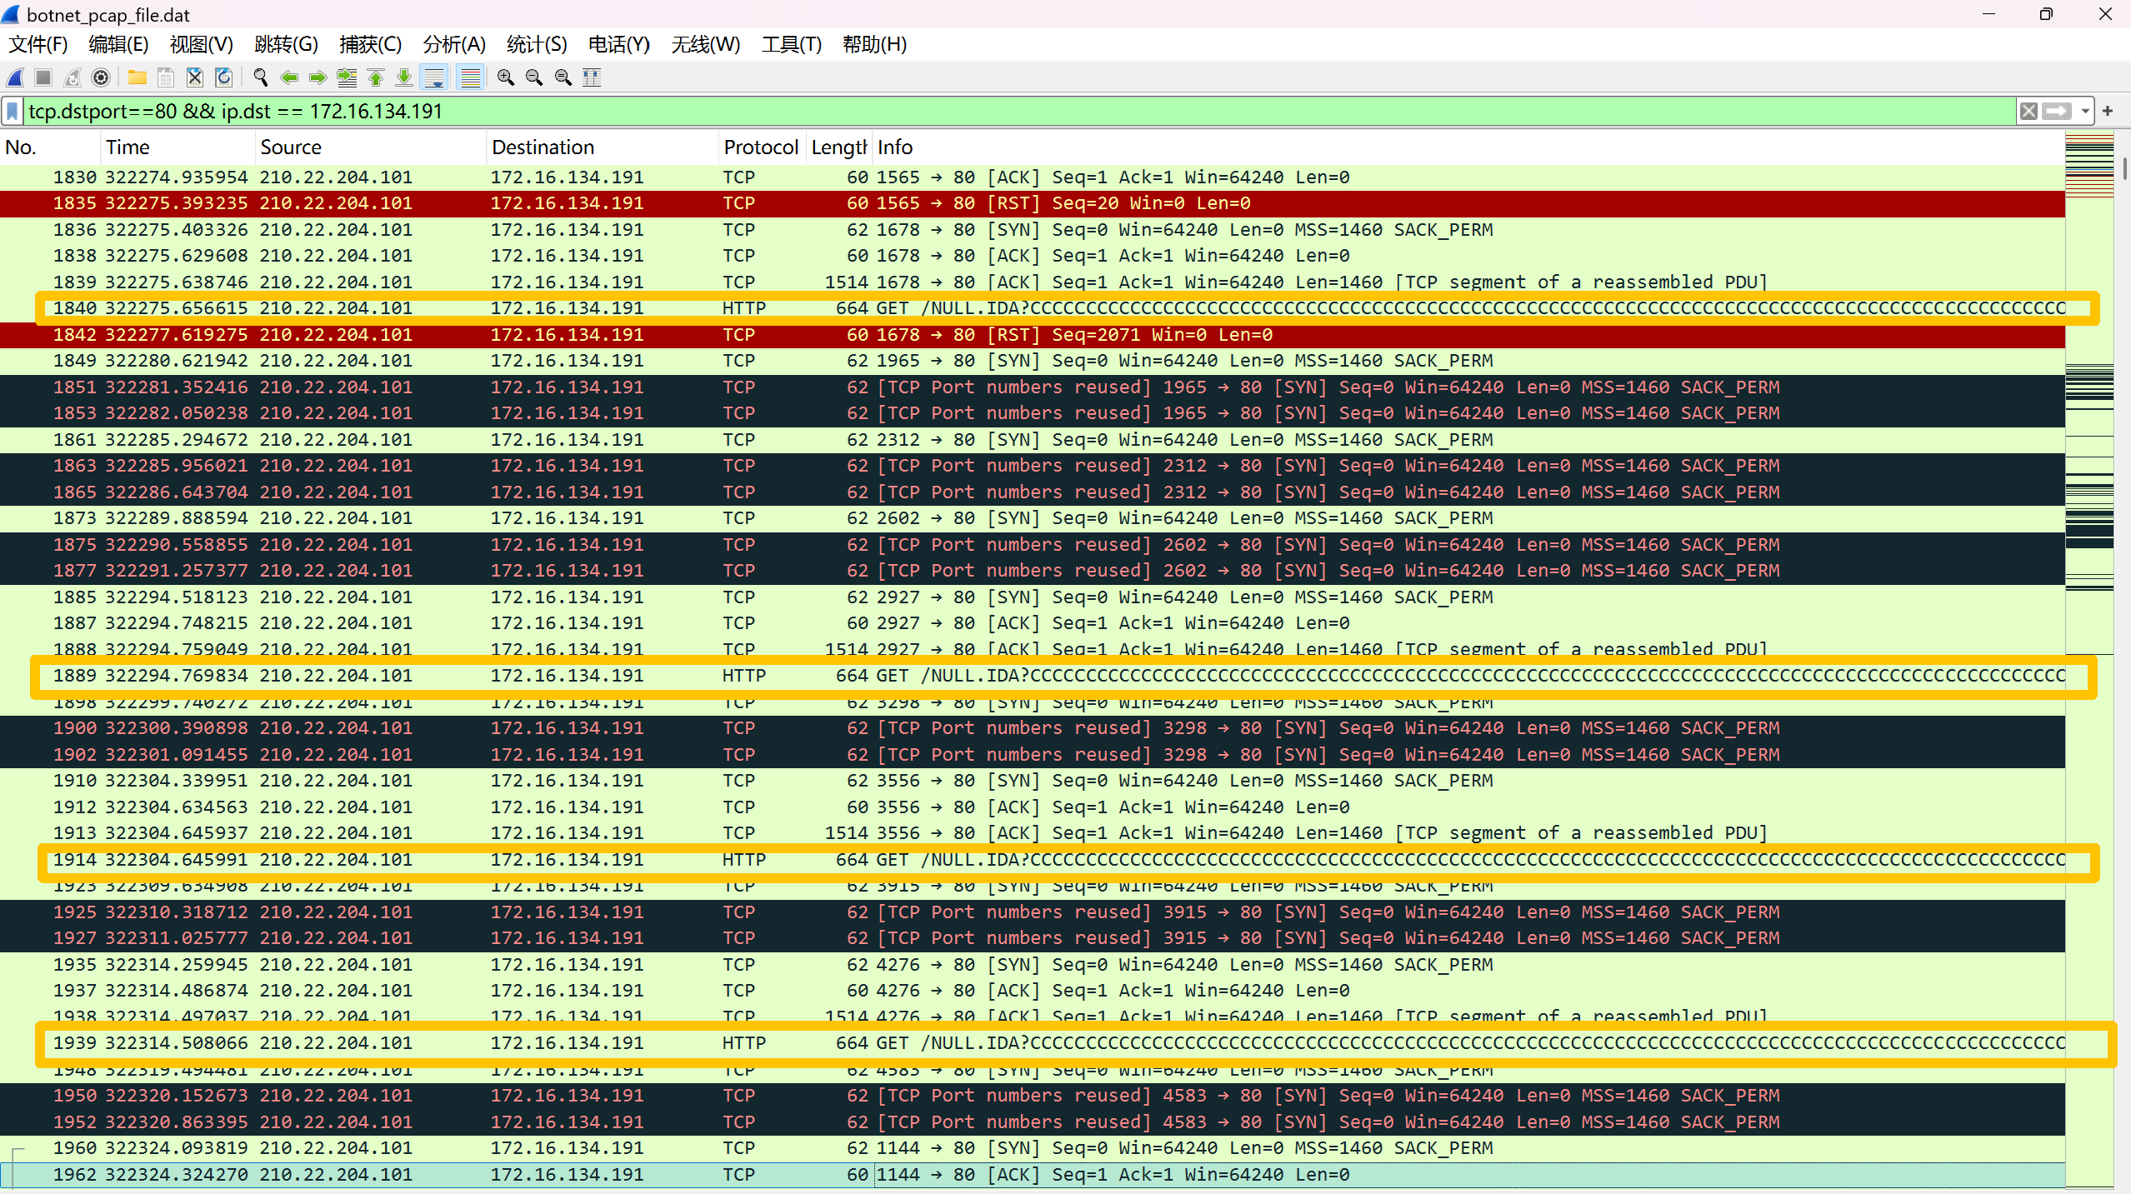The width and height of the screenshot is (2131, 1194).
Task: Click the resize columns icon
Action: [592, 77]
